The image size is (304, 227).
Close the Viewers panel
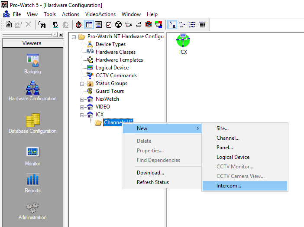click(x=60, y=35)
